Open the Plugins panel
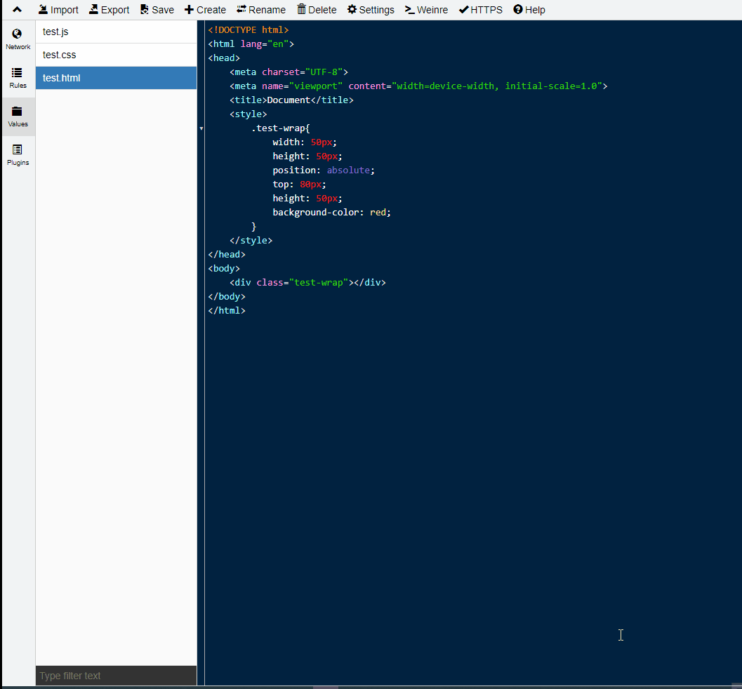 pos(18,155)
